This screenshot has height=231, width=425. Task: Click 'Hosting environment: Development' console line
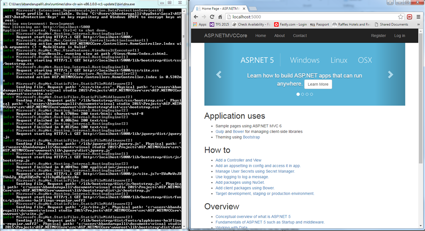click(x=39, y=24)
